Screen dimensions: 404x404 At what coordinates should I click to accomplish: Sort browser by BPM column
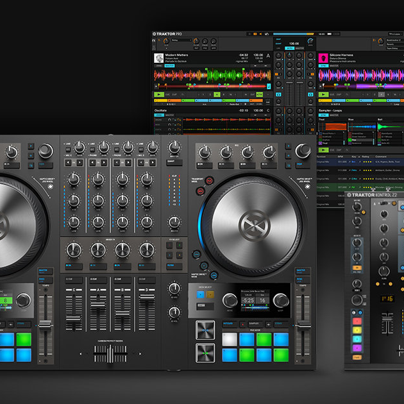click(340, 156)
